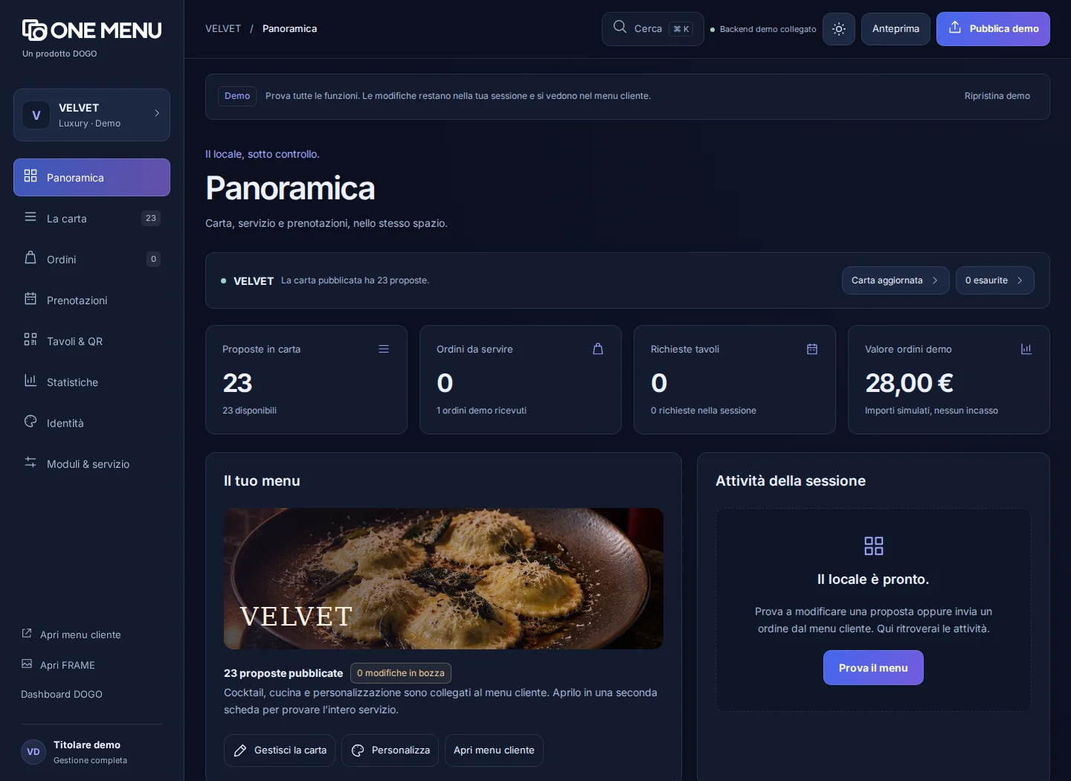Click the Personalizza palette icon
The height and width of the screenshot is (781, 1071).
pos(358,751)
